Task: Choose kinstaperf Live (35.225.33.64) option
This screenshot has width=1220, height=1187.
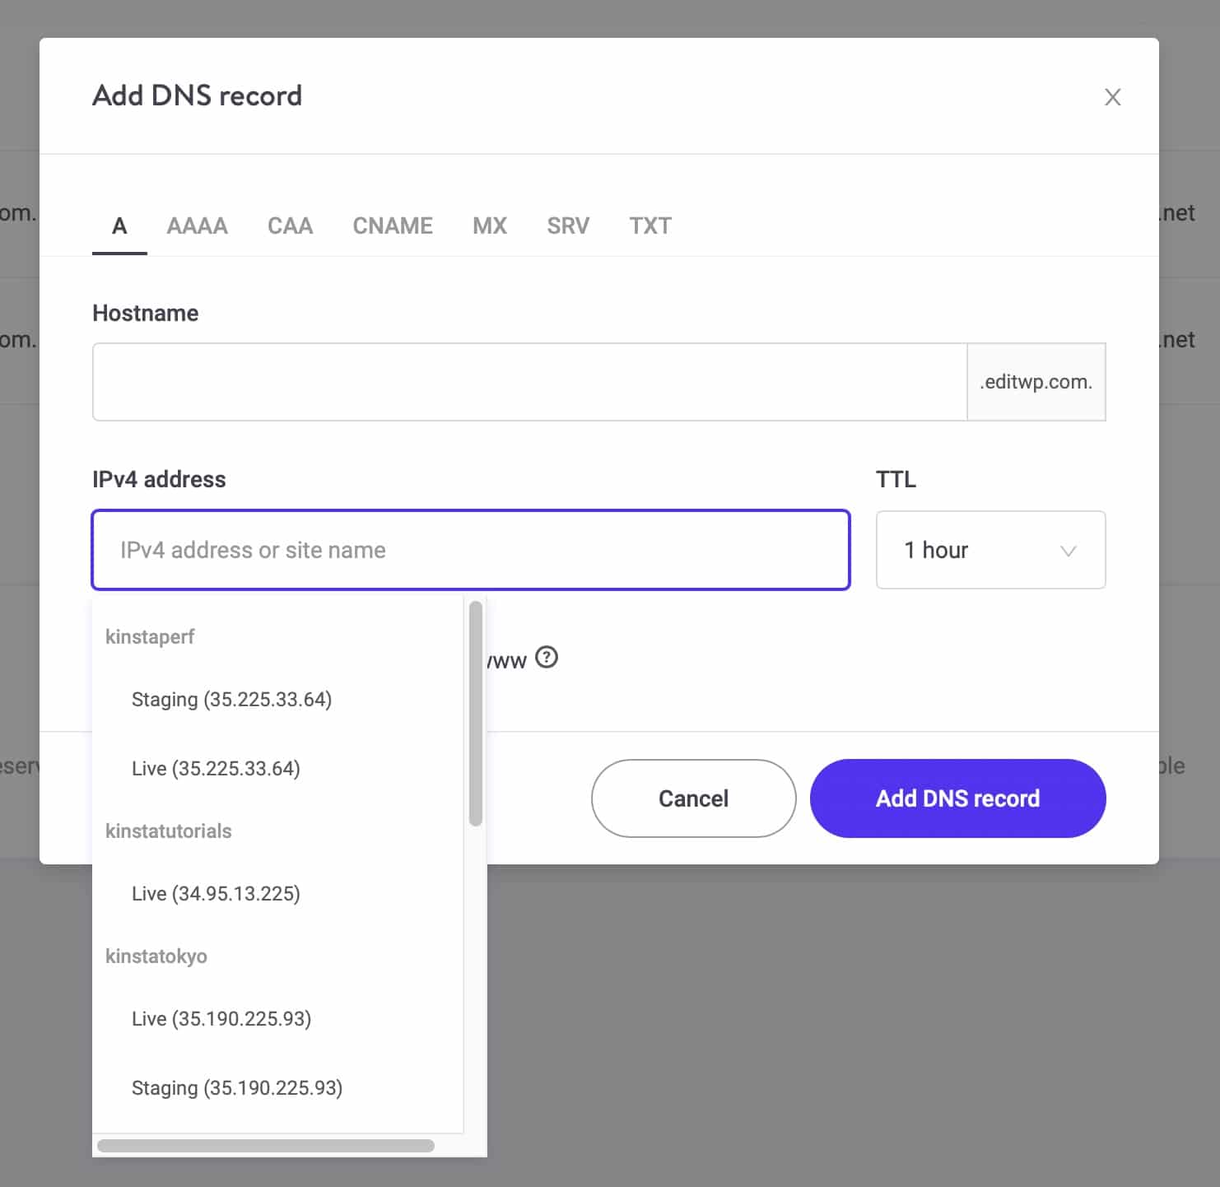Action: (x=216, y=769)
